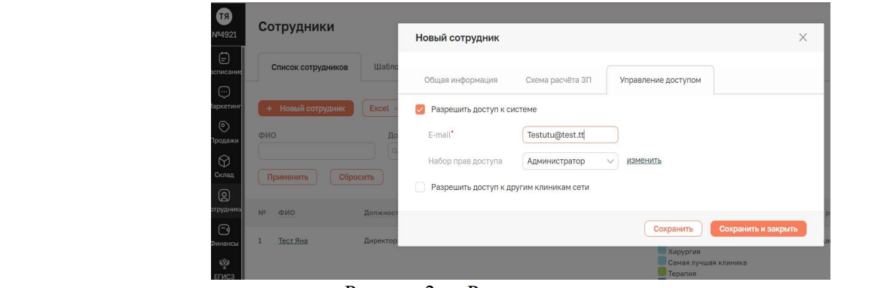The width and height of the screenshot is (893, 288).
Task: Switch to the Общая информация tab
Action: 460,81
